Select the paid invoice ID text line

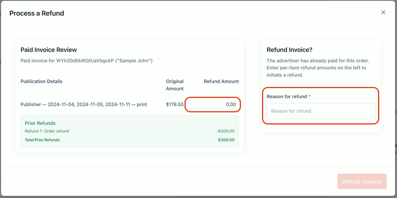coord(86,61)
